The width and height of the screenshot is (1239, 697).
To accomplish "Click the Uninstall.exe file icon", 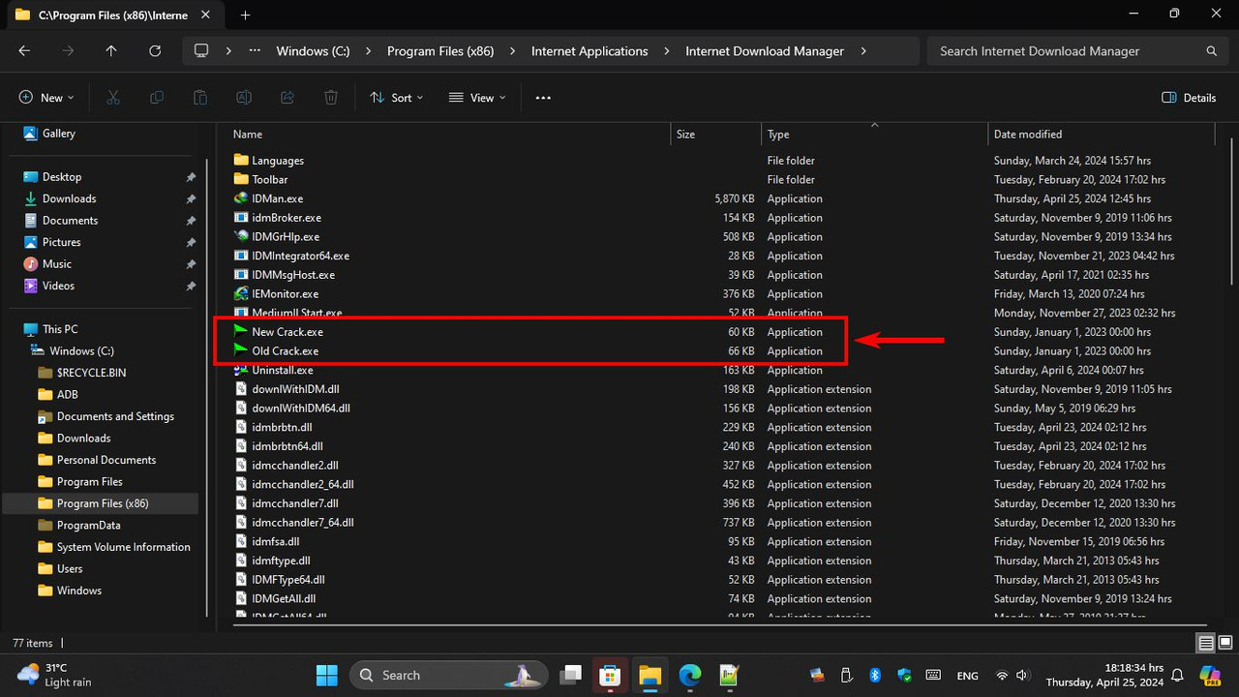I will (x=241, y=370).
